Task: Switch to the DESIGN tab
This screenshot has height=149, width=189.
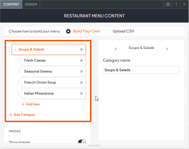Action: (31, 4)
